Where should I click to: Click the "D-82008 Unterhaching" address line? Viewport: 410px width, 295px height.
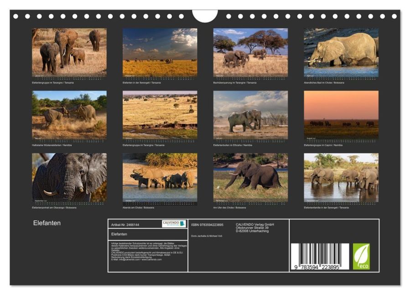[x=252, y=231]
